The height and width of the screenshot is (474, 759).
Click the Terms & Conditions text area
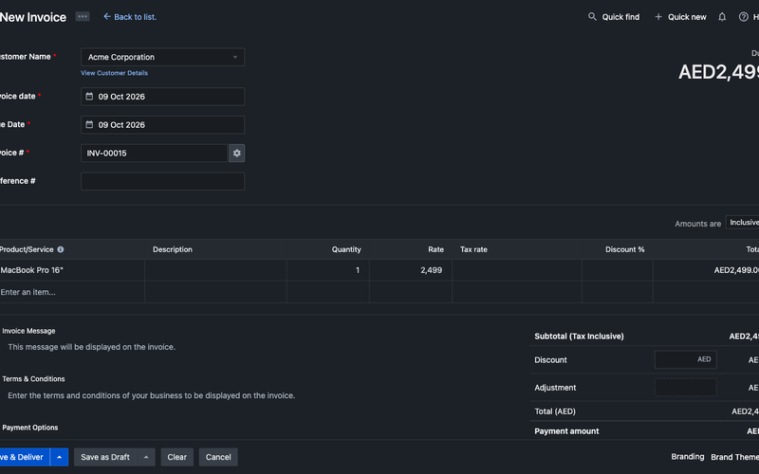pyautogui.click(x=151, y=395)
